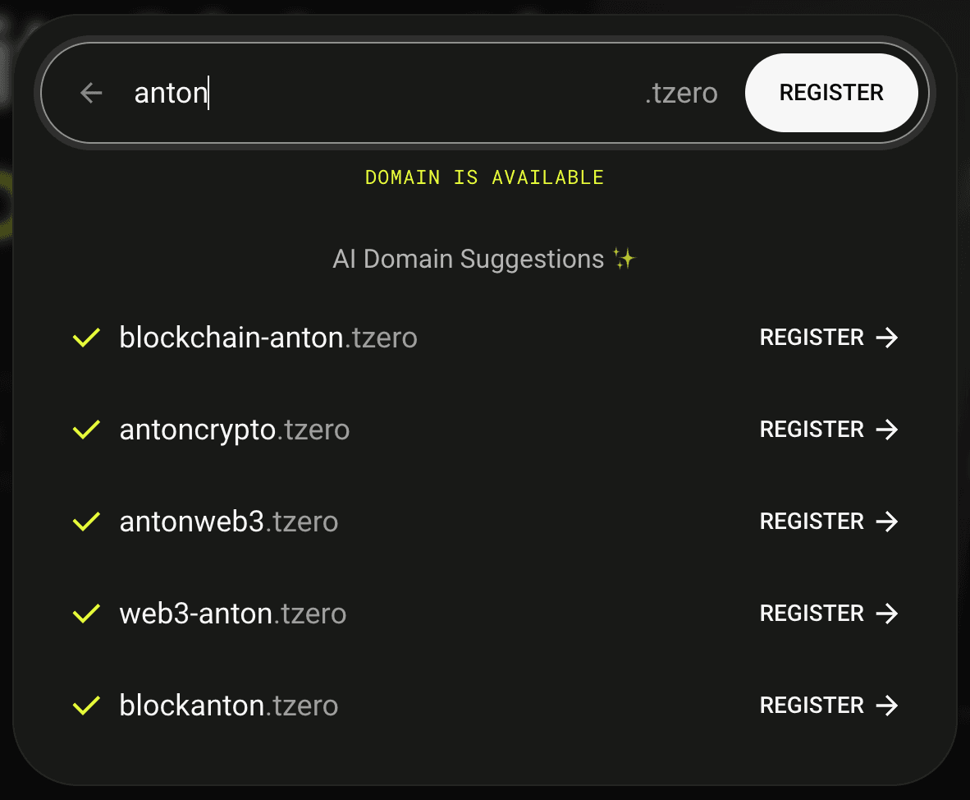970x800 pixels.
Task: Click arrow icon on blockanton row
Action: (x=887, y=706)
